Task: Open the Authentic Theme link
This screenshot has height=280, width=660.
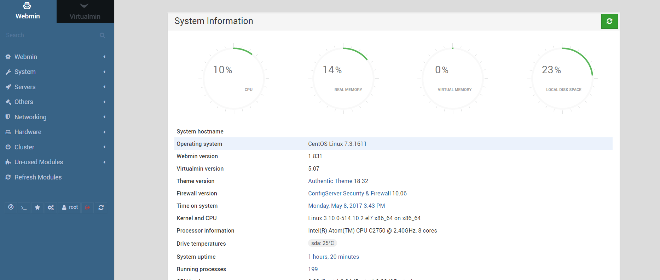Action: [x=330, y=181]
